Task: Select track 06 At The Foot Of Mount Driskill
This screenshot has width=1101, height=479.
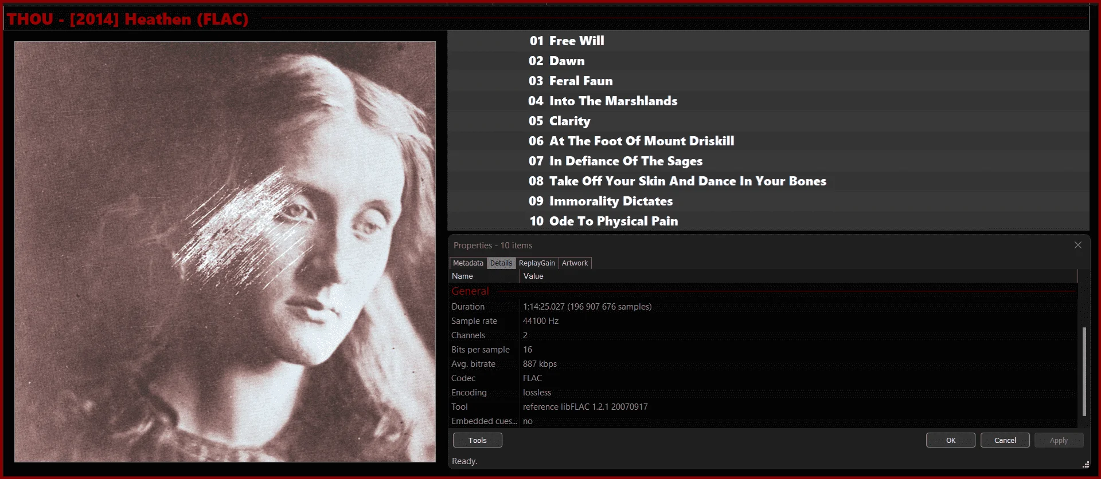Action: pyautogui.click(x=768, y=141)
